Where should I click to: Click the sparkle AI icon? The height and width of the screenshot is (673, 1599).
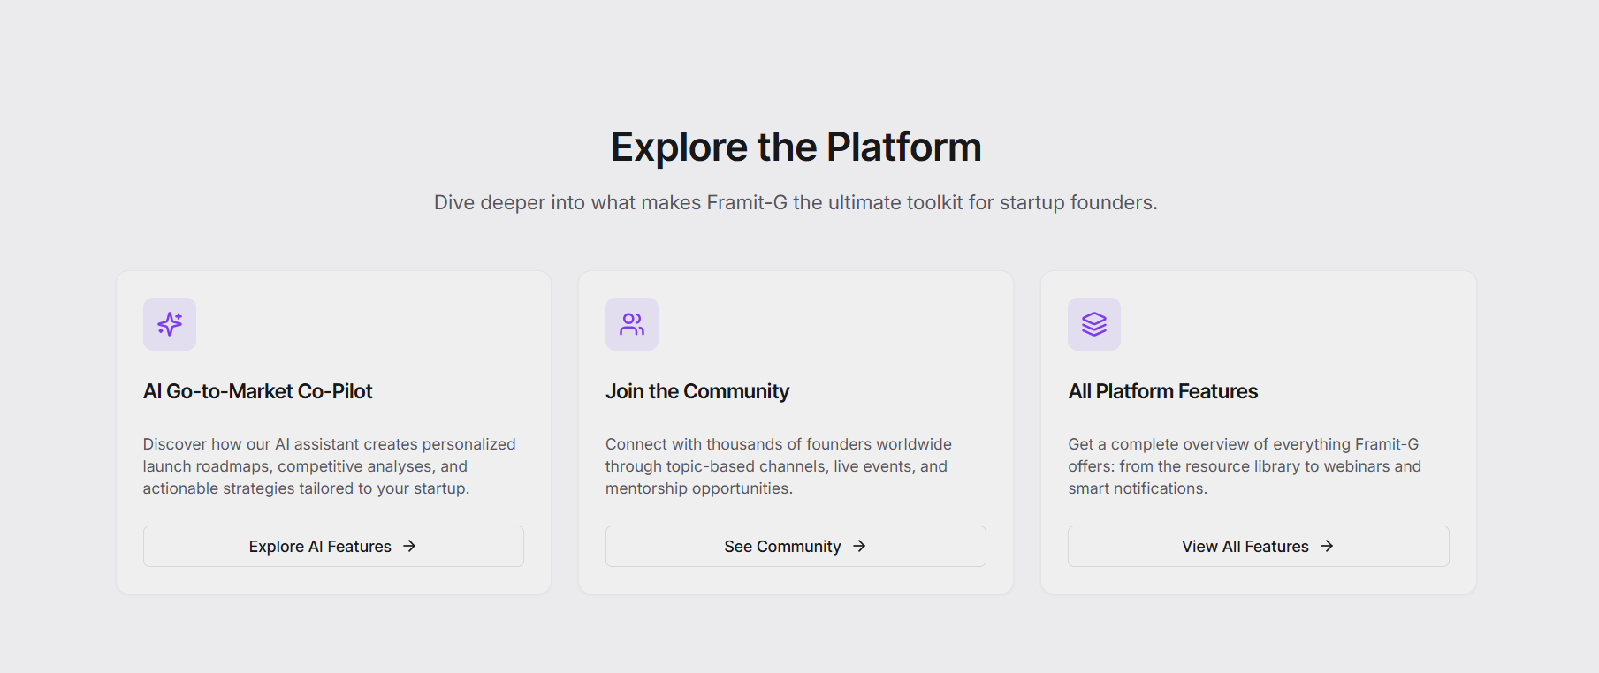pos(170,324)
